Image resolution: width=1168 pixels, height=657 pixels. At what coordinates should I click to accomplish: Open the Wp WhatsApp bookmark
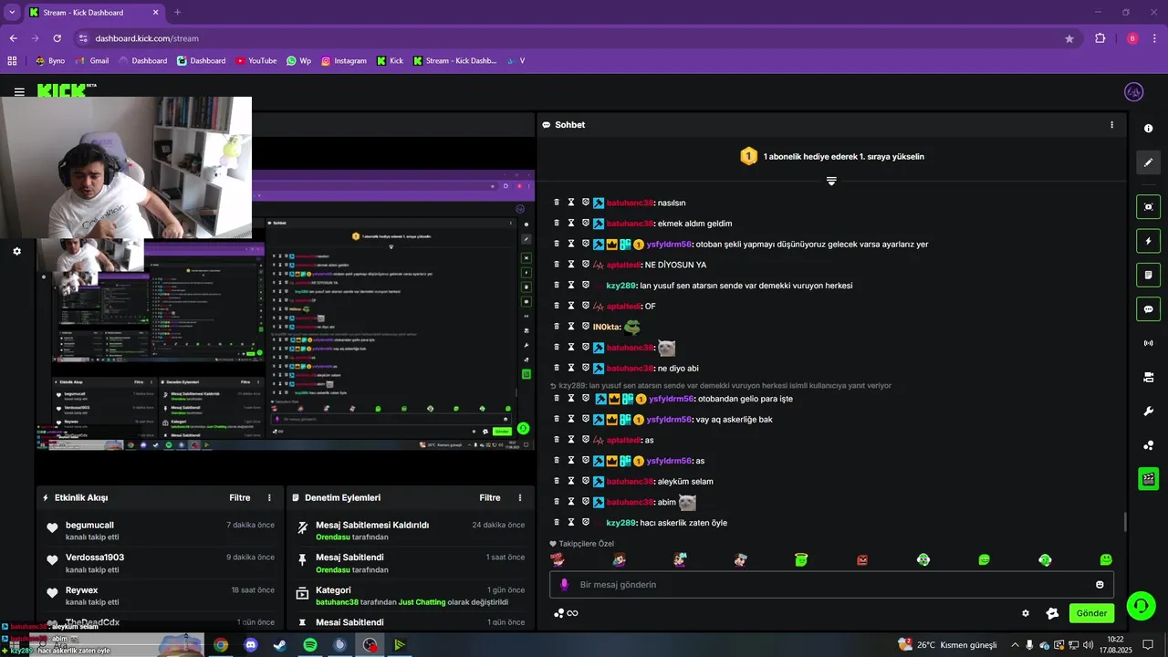click(298, 61)
